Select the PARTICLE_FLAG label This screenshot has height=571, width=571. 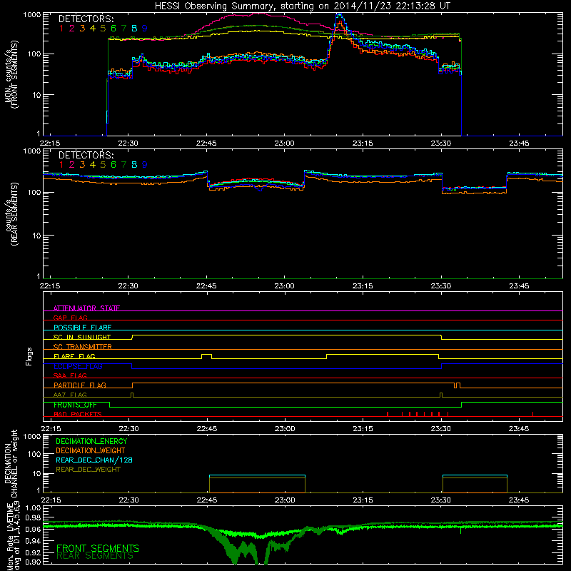coord(80,385)
